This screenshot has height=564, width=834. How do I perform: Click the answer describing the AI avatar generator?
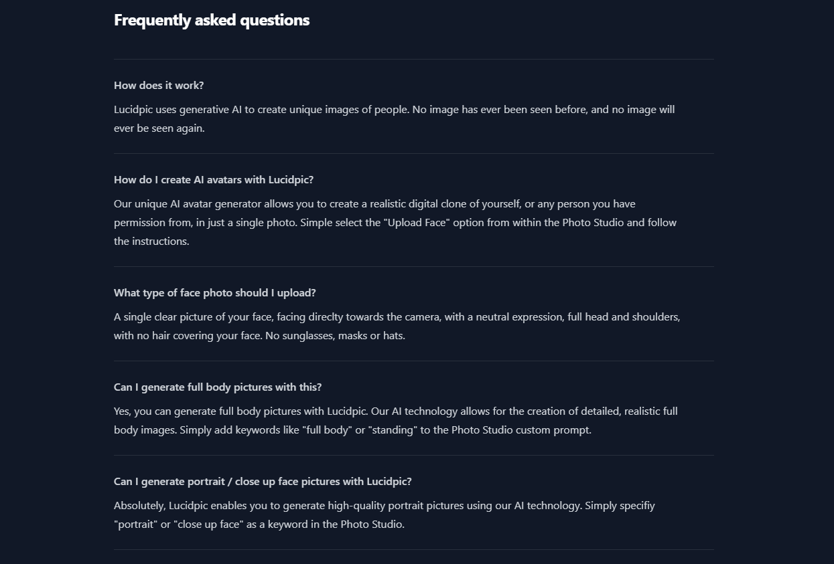tap(395, 223)
